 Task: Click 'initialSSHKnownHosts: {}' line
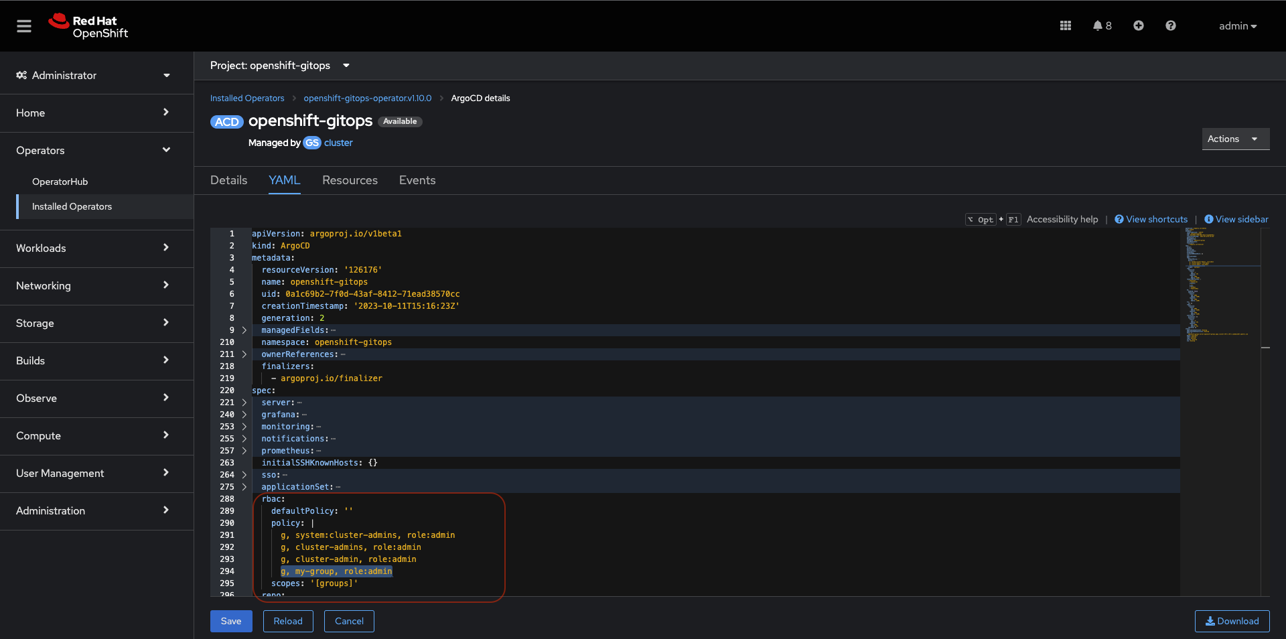coord(319,463)
